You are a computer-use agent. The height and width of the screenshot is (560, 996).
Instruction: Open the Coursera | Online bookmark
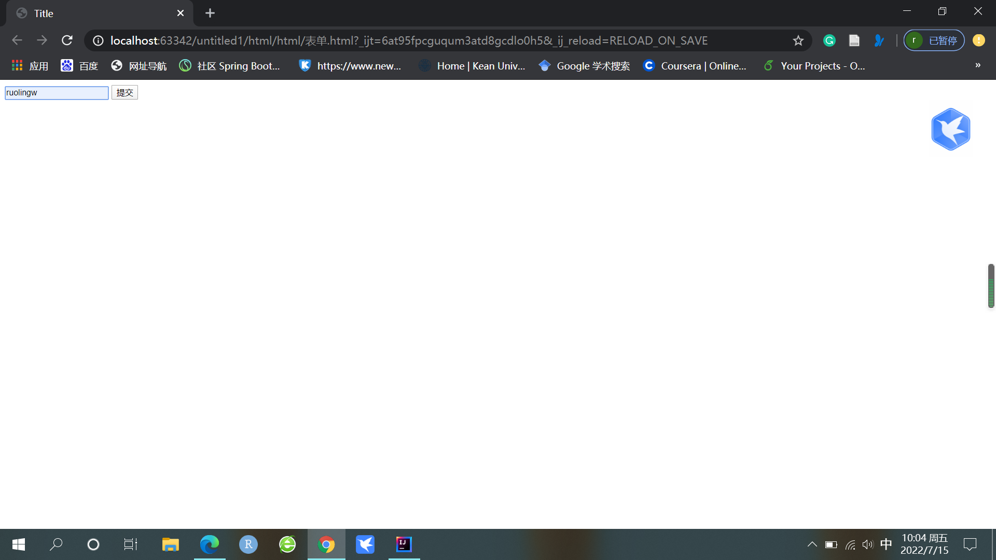point(695,66)
